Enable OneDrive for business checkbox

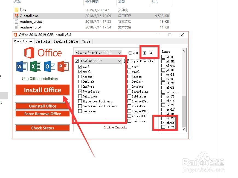click(80, 106)
